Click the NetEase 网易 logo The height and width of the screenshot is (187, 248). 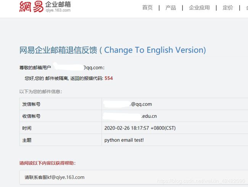click(x=31, y=6)
